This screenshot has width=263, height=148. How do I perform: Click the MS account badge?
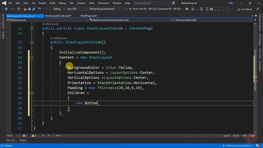pos(231,3)
